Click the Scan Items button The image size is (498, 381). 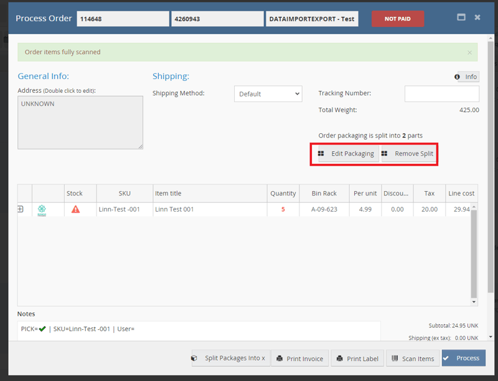click(413, 359)
